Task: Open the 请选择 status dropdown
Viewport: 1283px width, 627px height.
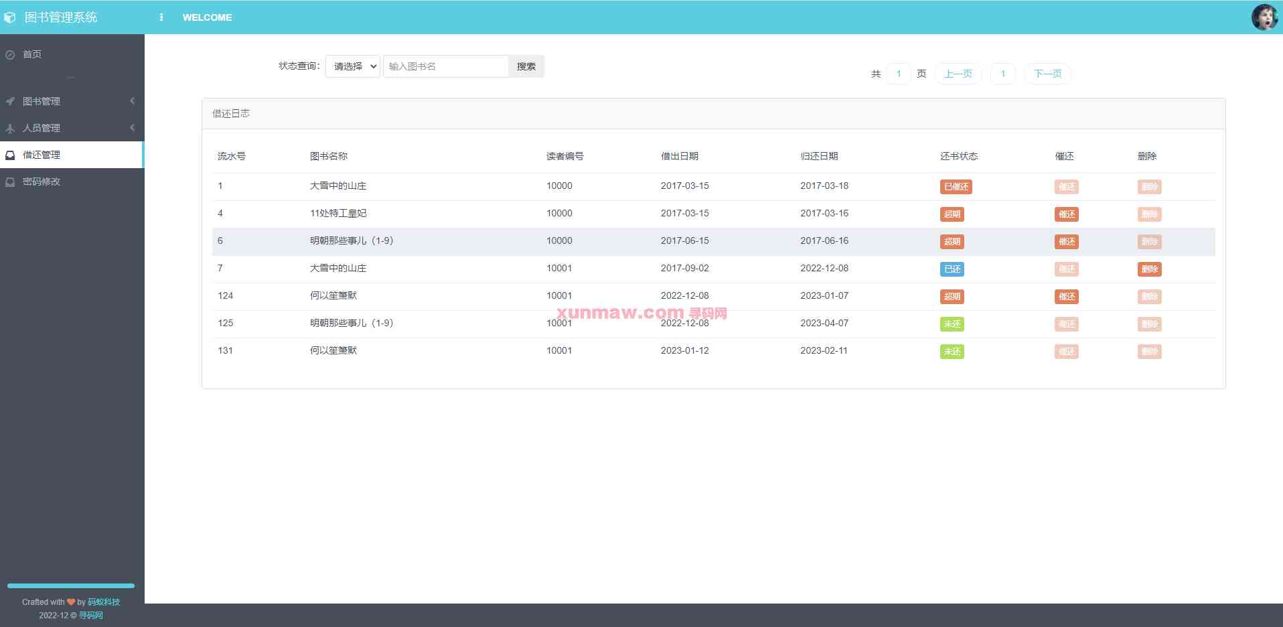Action: pyautogui.click(x=353, y=66)
